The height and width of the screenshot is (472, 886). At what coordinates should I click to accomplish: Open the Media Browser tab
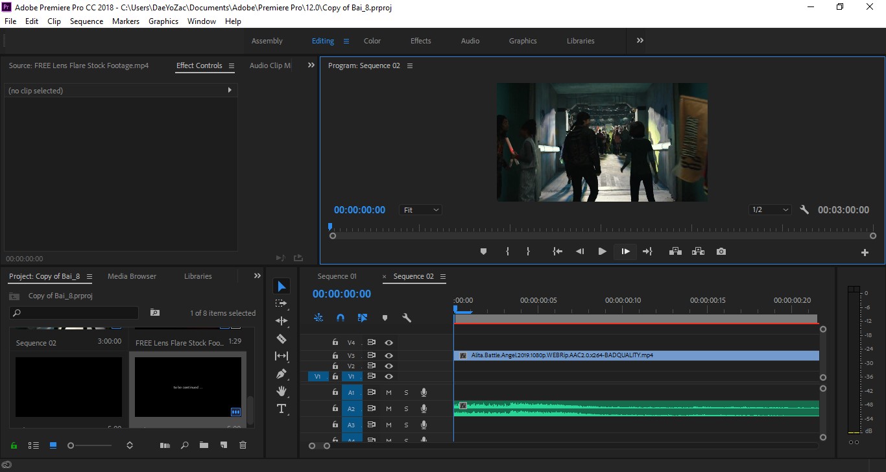click(x=132, y=276)
